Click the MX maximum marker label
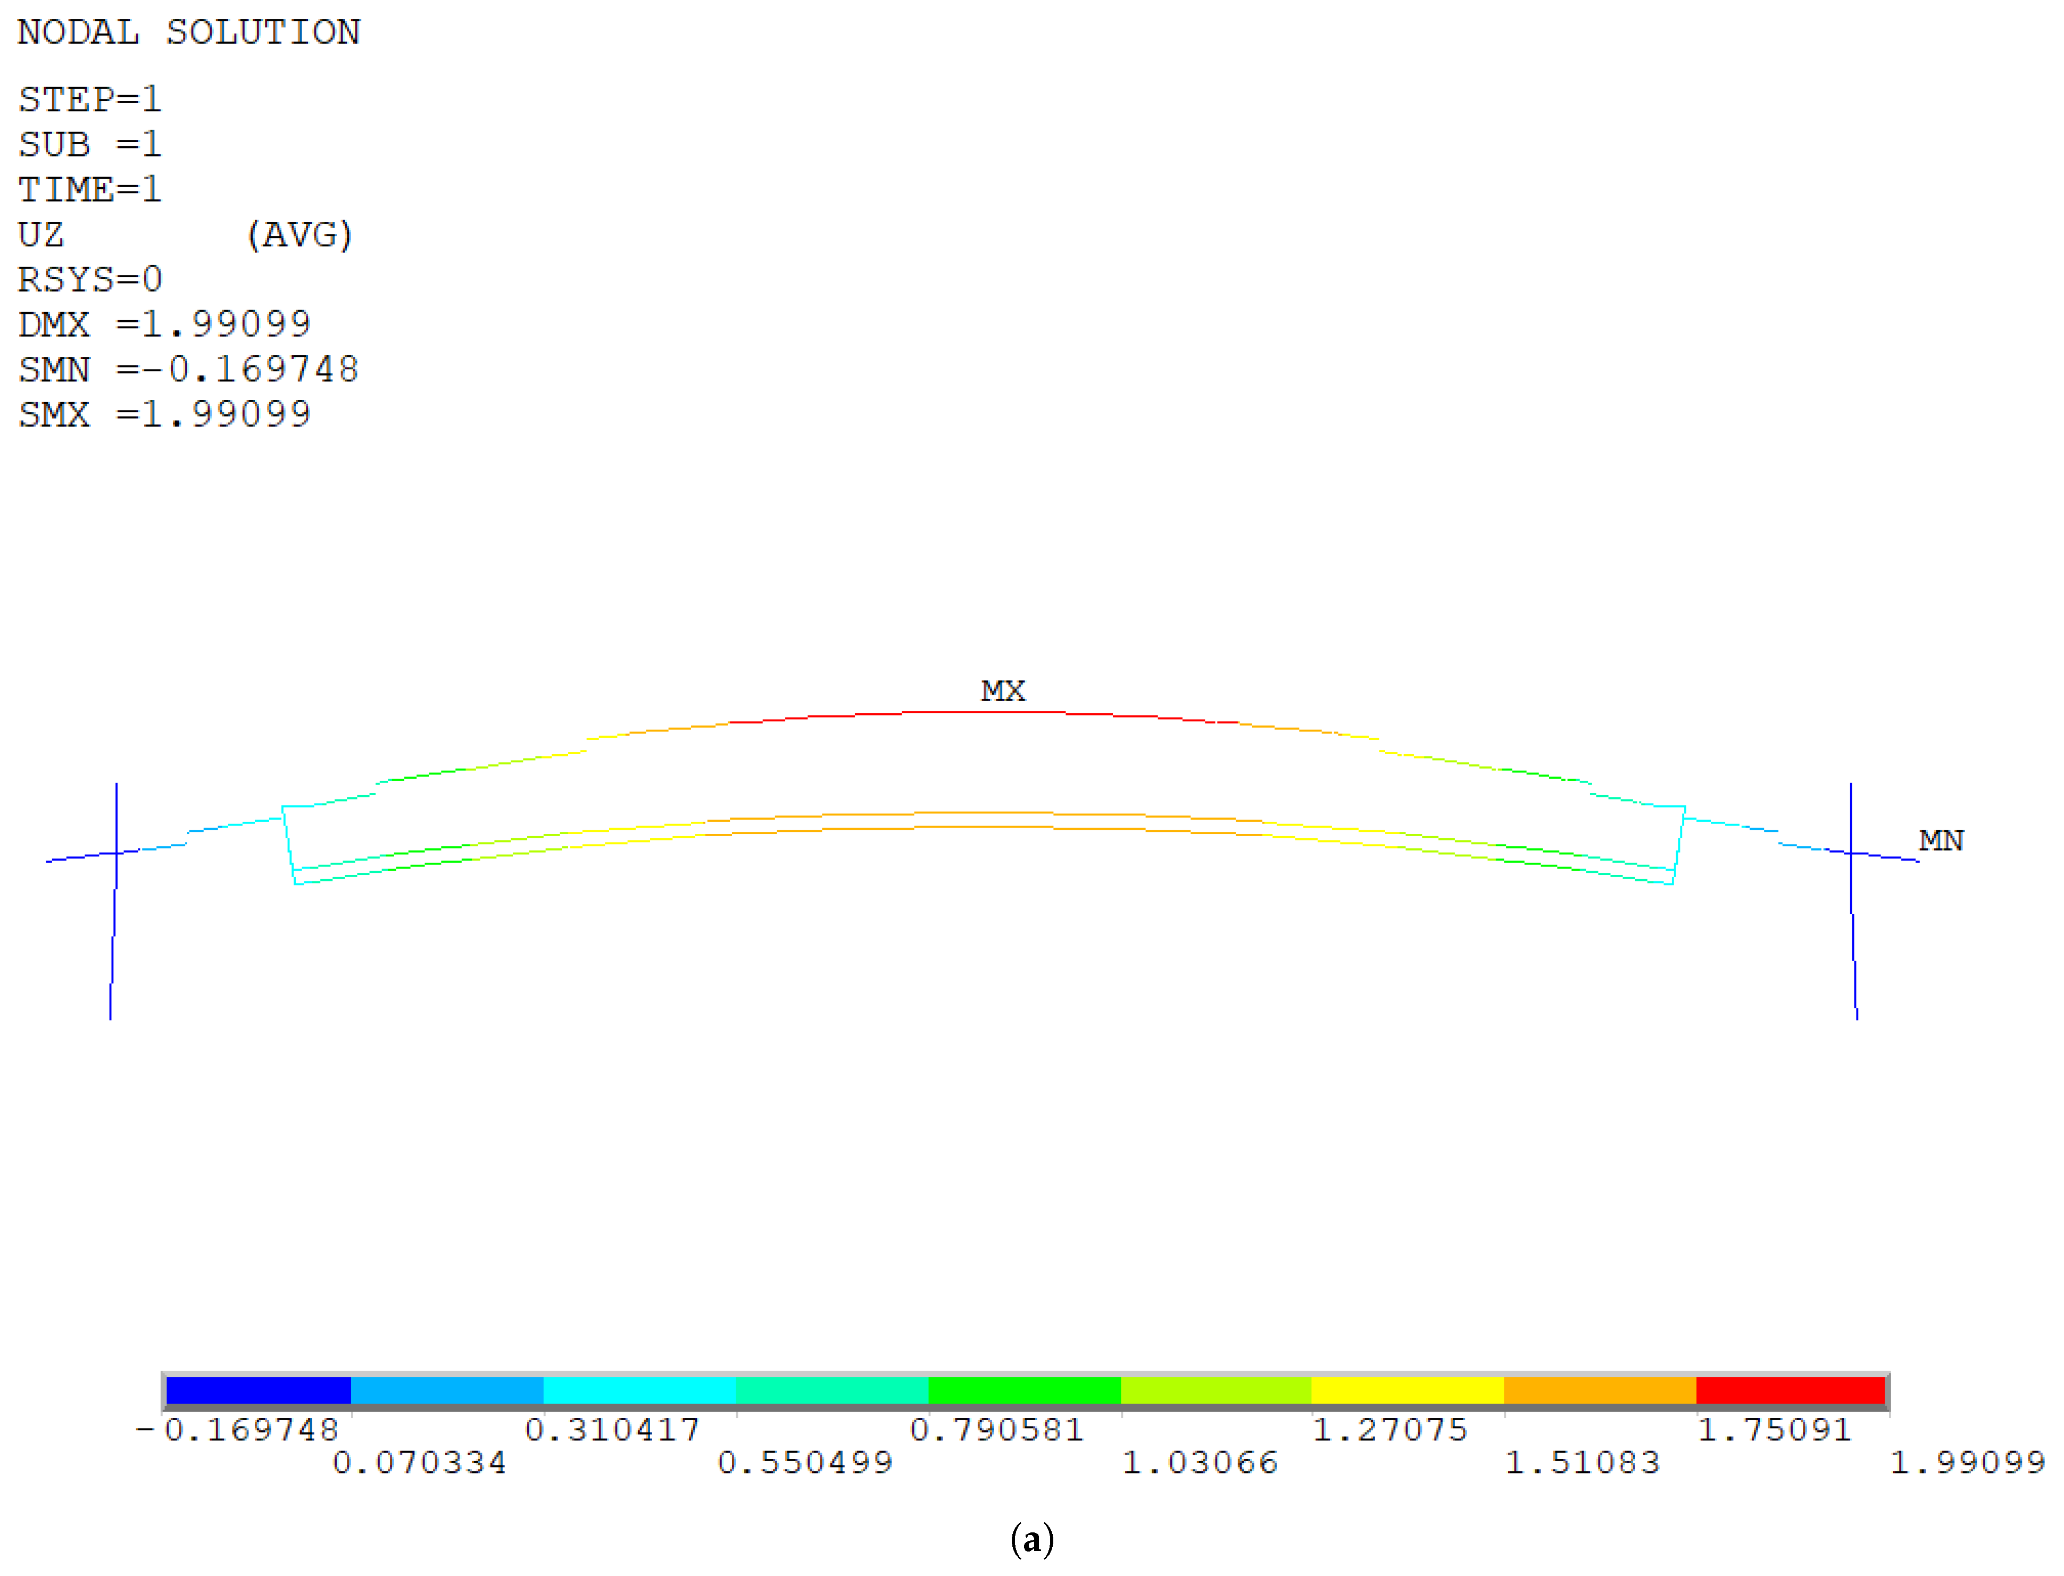Image resolution: width=2064 pixels, height=1576 pixels. coord(1002,691)
